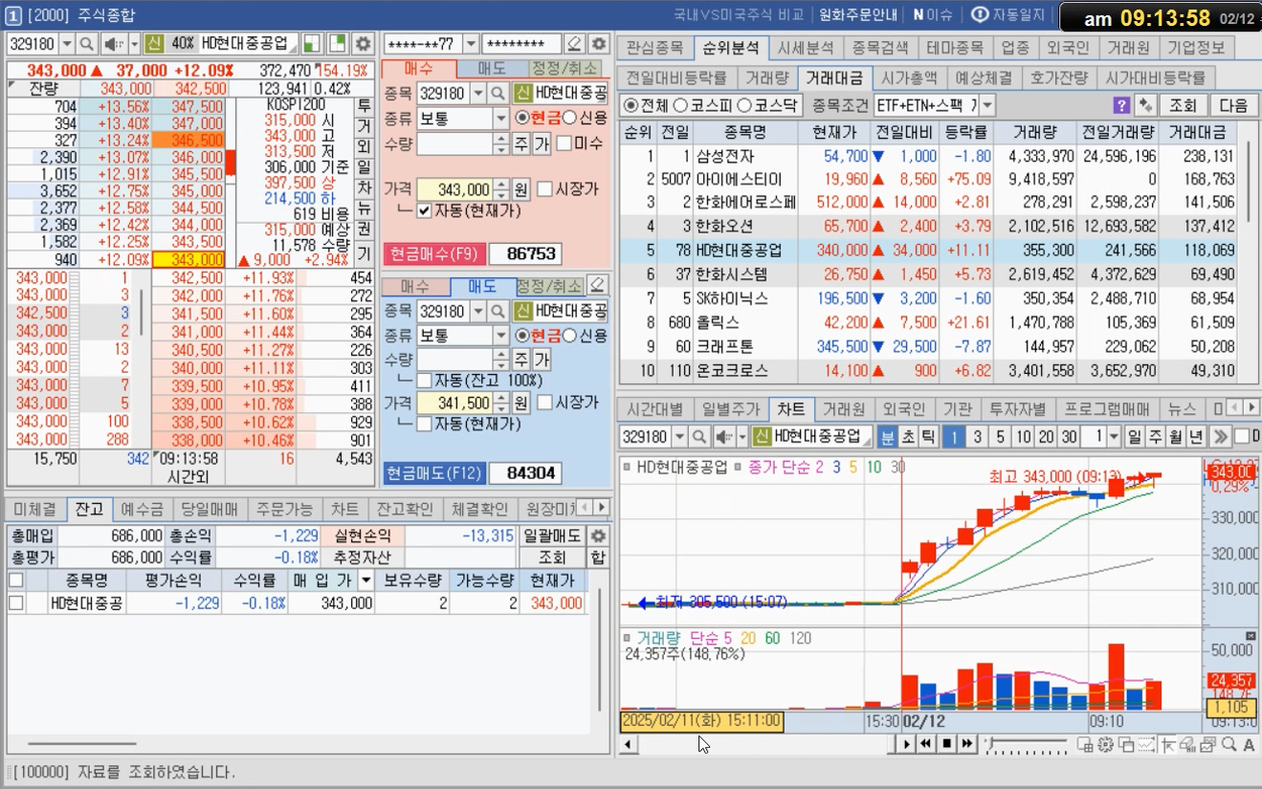Click the chart settings gear icon in bottom toolbar

(x=1105, y=744)
